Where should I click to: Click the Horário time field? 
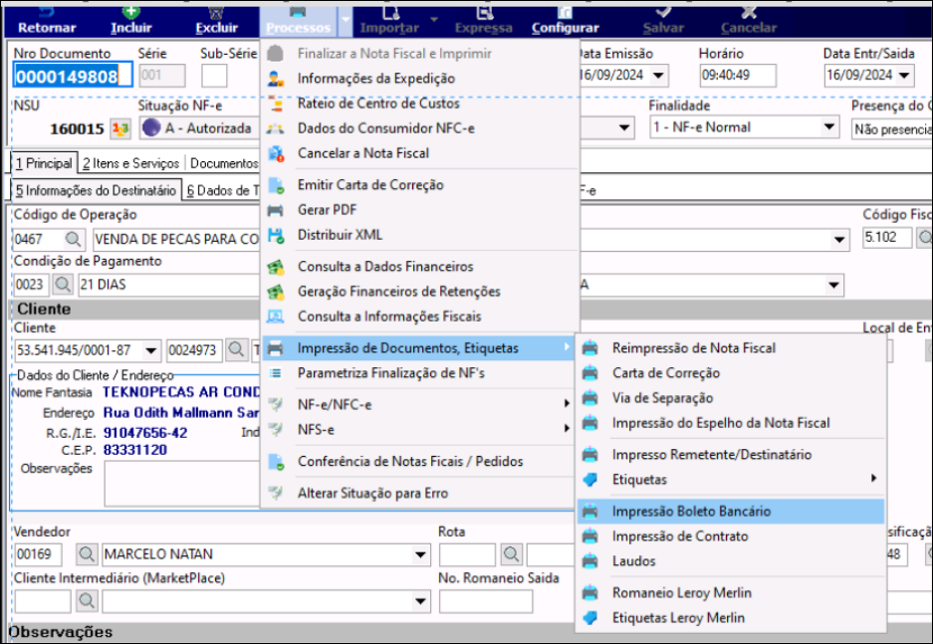tap(737, 76)
